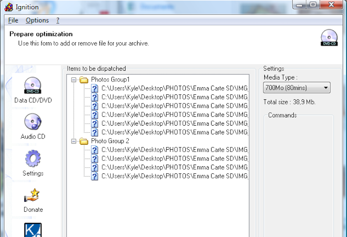This screenshot has height=237, width=347.
Task: Select last file under Photos Group1
Action: [175, 132]
